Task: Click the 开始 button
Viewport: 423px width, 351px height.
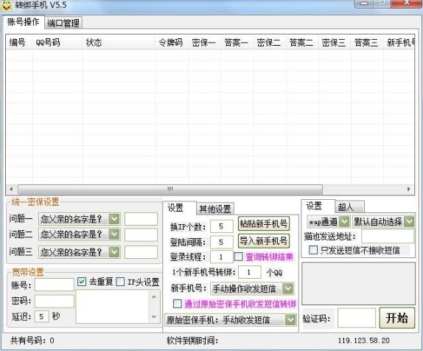Action: [x=396, y=318]
